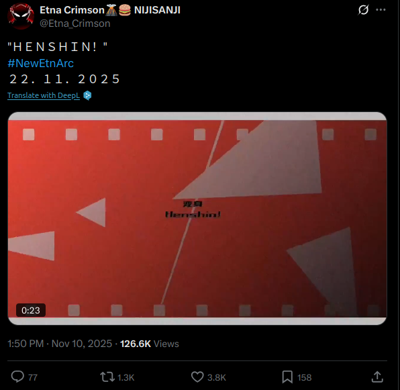Screen dimensions: 400x390
Task: Click the 0:23 video duration badge
Action: click(31, 310)
